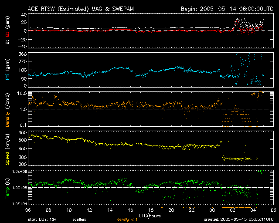Click the "caution:" footer label
279x223 pixels.
point(79,220)
